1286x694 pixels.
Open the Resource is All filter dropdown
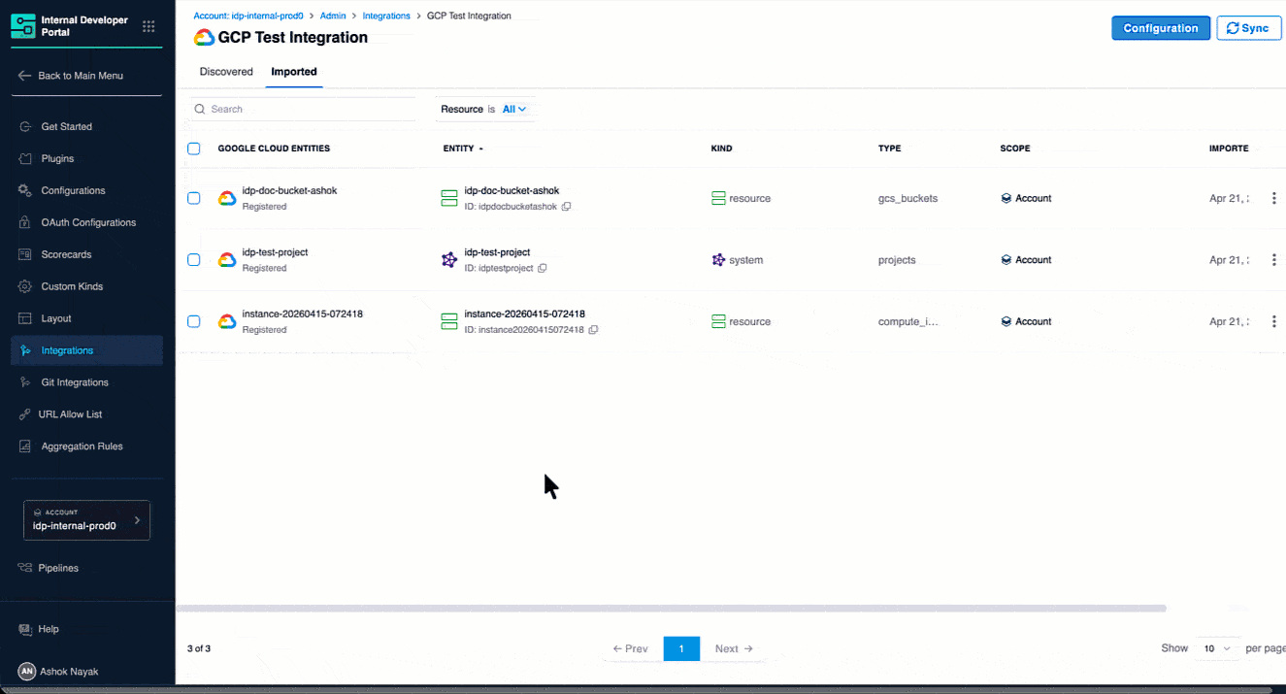(x=513, y=110)
